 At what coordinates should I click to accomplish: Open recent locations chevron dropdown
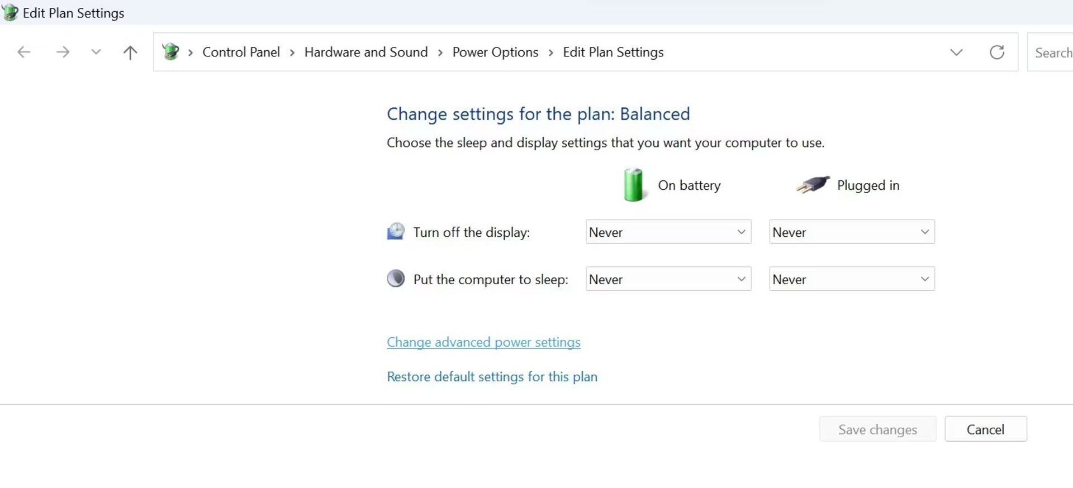pos(96,52)
